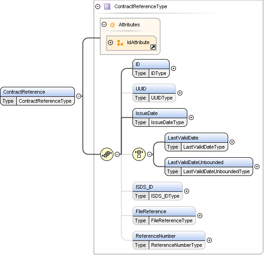Click the IssueDateType type value
This screenshot has width=264, height=255.
167,122
